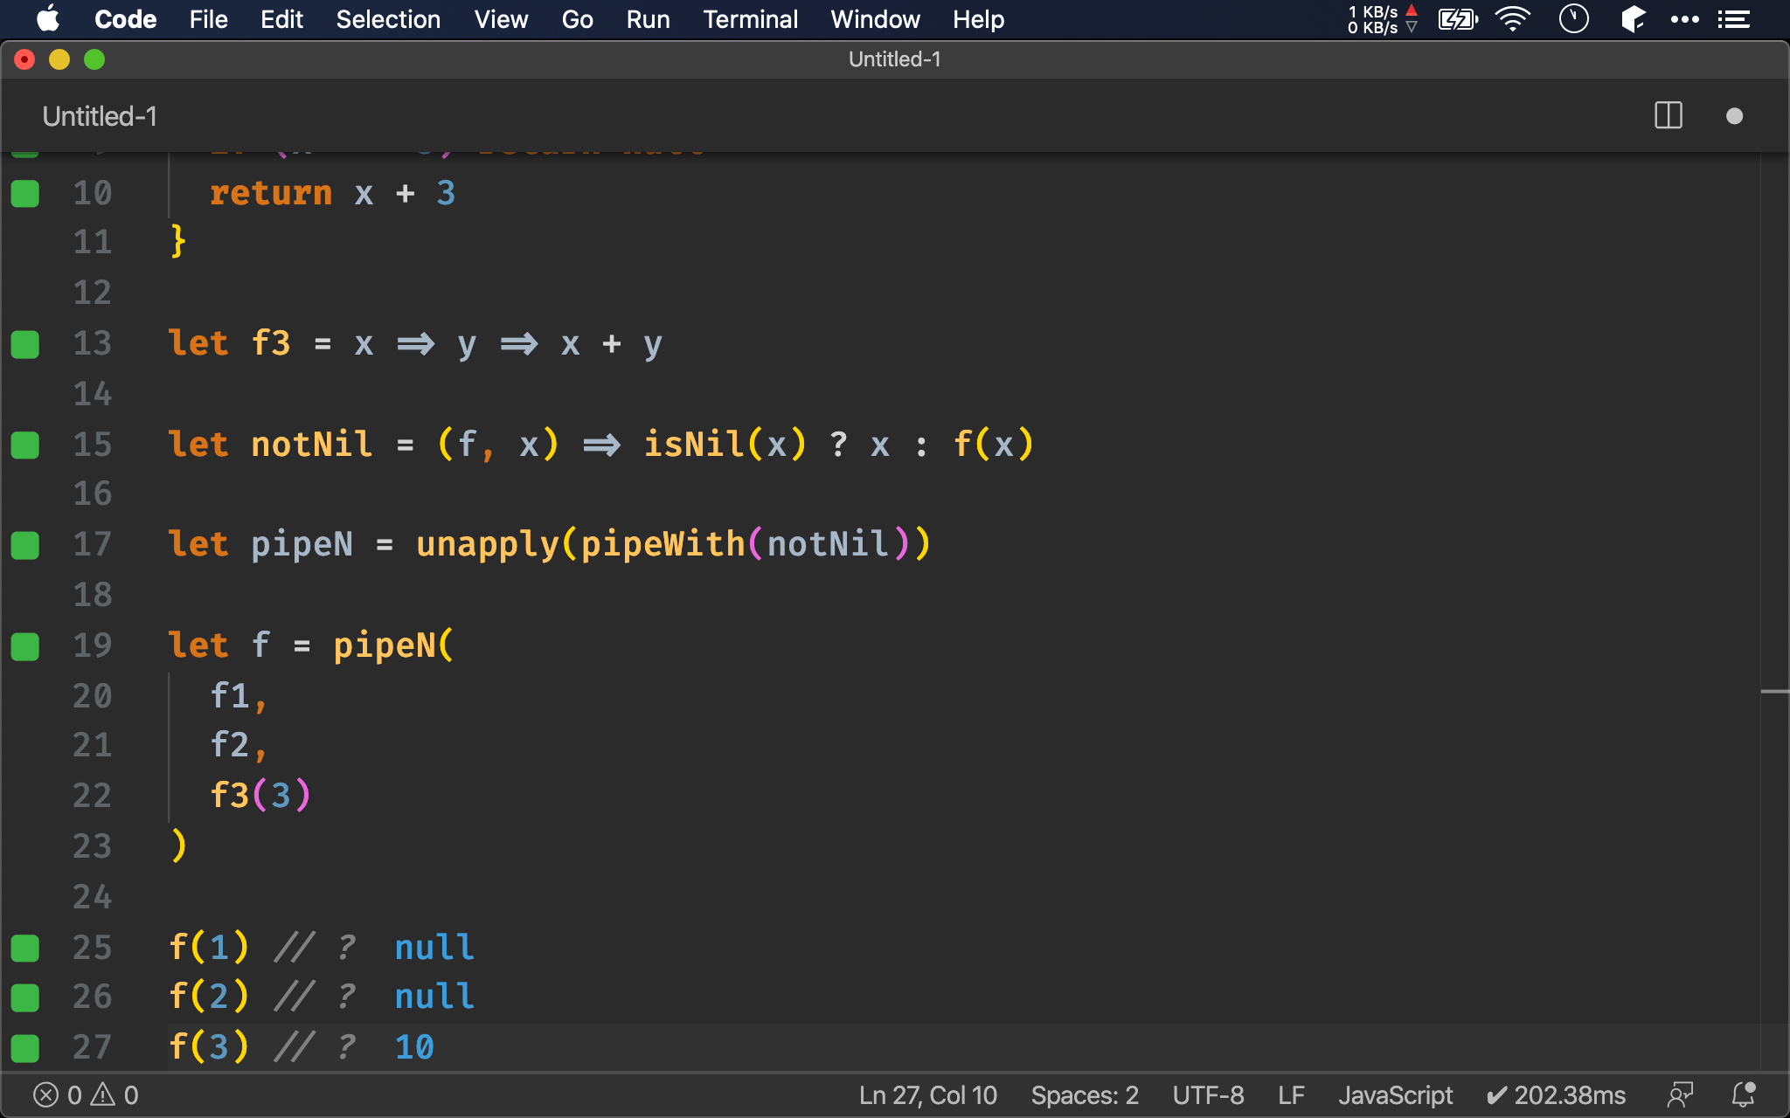Select the Untitled-1 editor tab
This screenshot has width=1790, height=1118.
(x=100, y=116)
